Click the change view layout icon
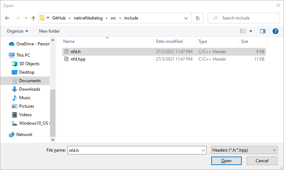This screenshot has height=170, width=284. click(x=243, y=31)
